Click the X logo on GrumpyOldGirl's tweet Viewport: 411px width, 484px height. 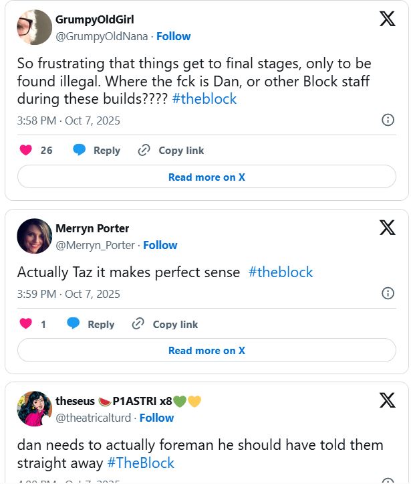tap(387, 19)
